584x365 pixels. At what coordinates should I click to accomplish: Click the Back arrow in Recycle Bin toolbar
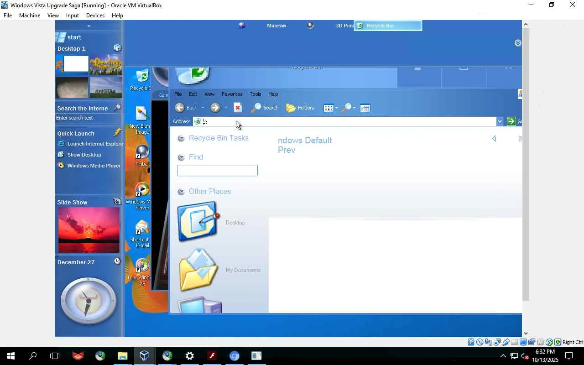[x=180, y=108]
